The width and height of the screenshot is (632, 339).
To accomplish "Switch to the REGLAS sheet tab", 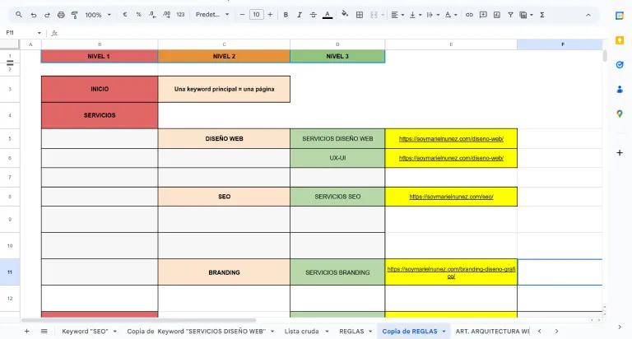I will (x=351, y=331).
